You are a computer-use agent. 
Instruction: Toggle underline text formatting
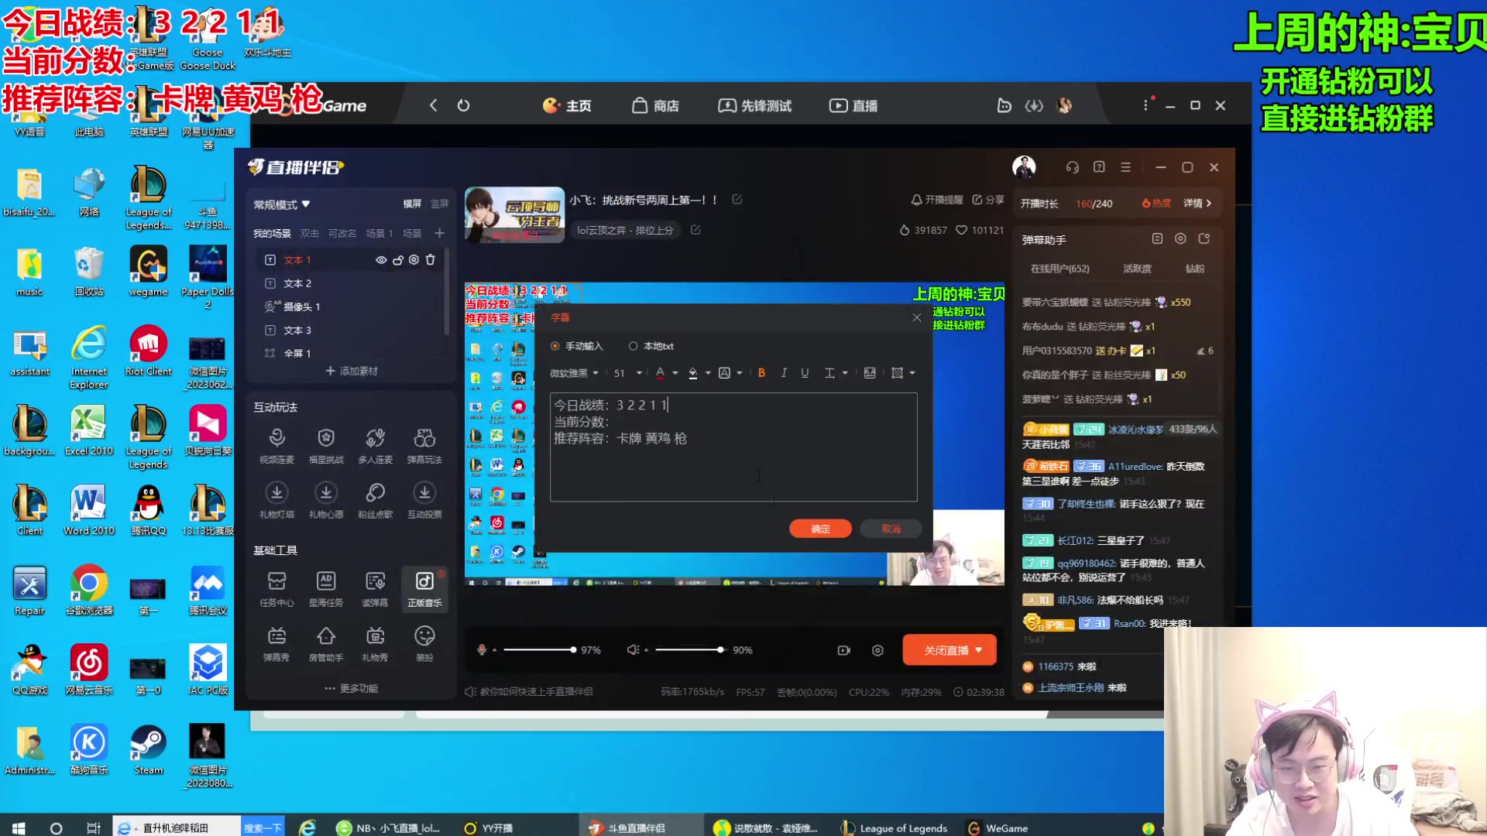805,373
